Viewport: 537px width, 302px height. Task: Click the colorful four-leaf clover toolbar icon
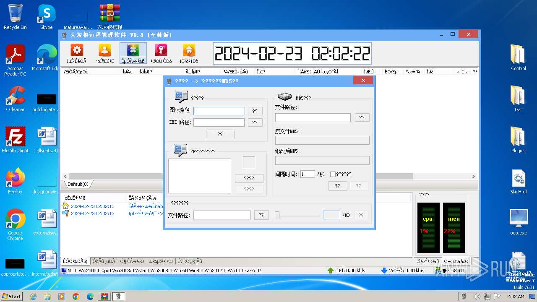(133, 50)
